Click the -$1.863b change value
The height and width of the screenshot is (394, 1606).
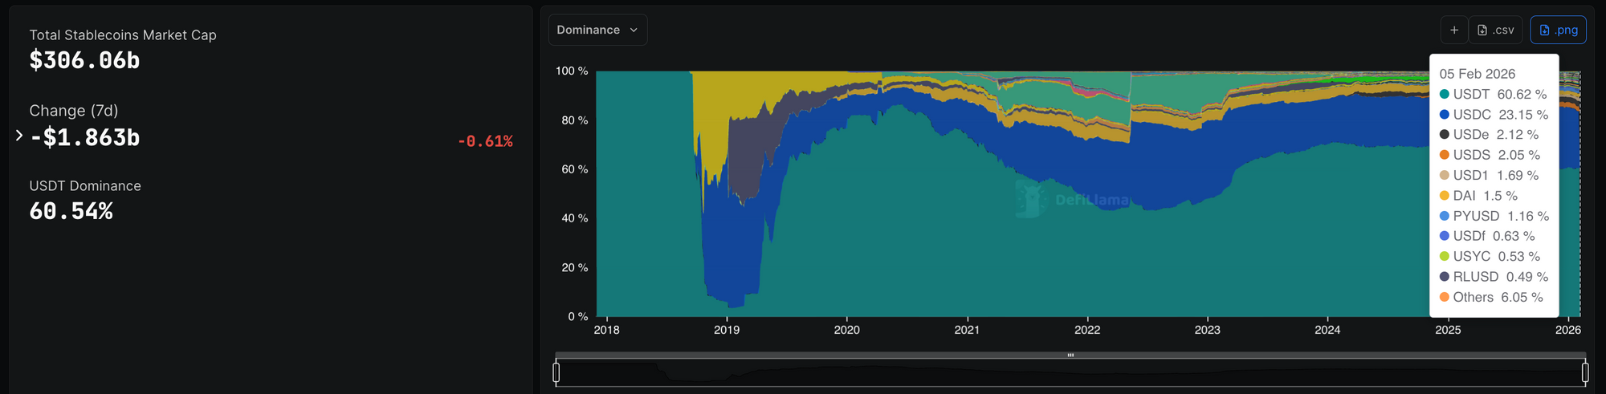(84, 137)
